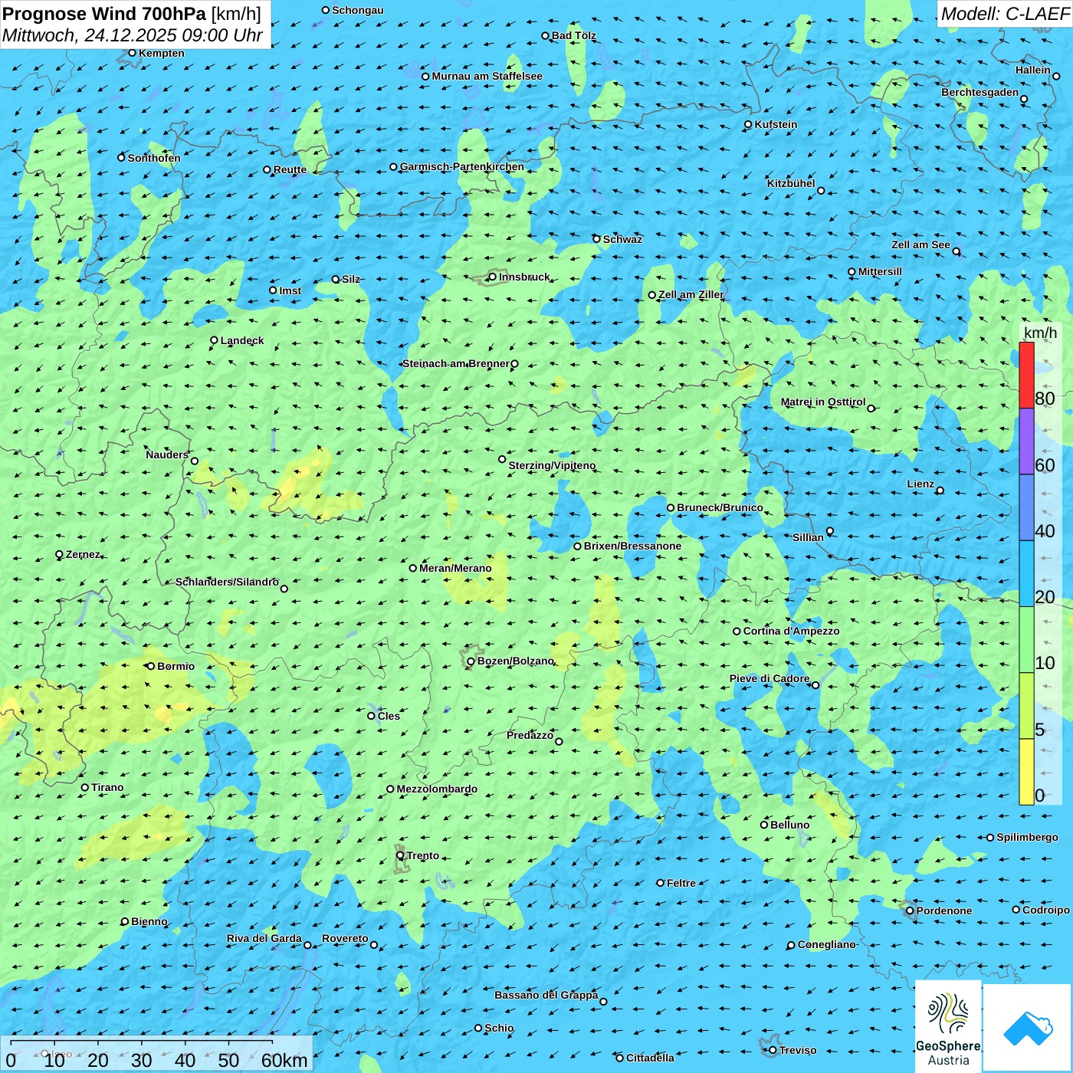
Task: Click the Pieve di Cadore label
Action: (769, 678)
